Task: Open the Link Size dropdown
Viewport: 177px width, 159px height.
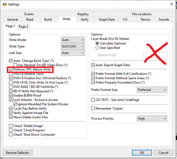Action: (73, 53)
